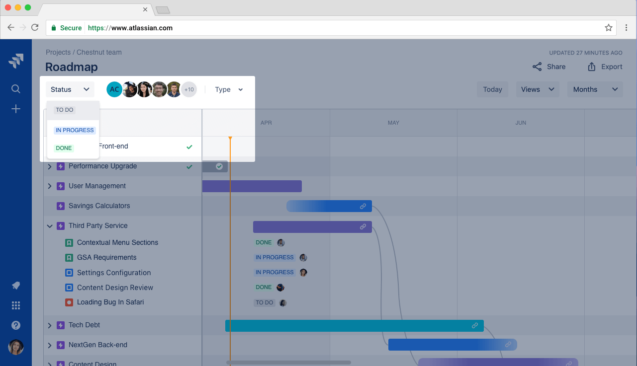Open the app switcher grid icon
The width and height of the screenshot is (637, 366).
pos(16,305)
